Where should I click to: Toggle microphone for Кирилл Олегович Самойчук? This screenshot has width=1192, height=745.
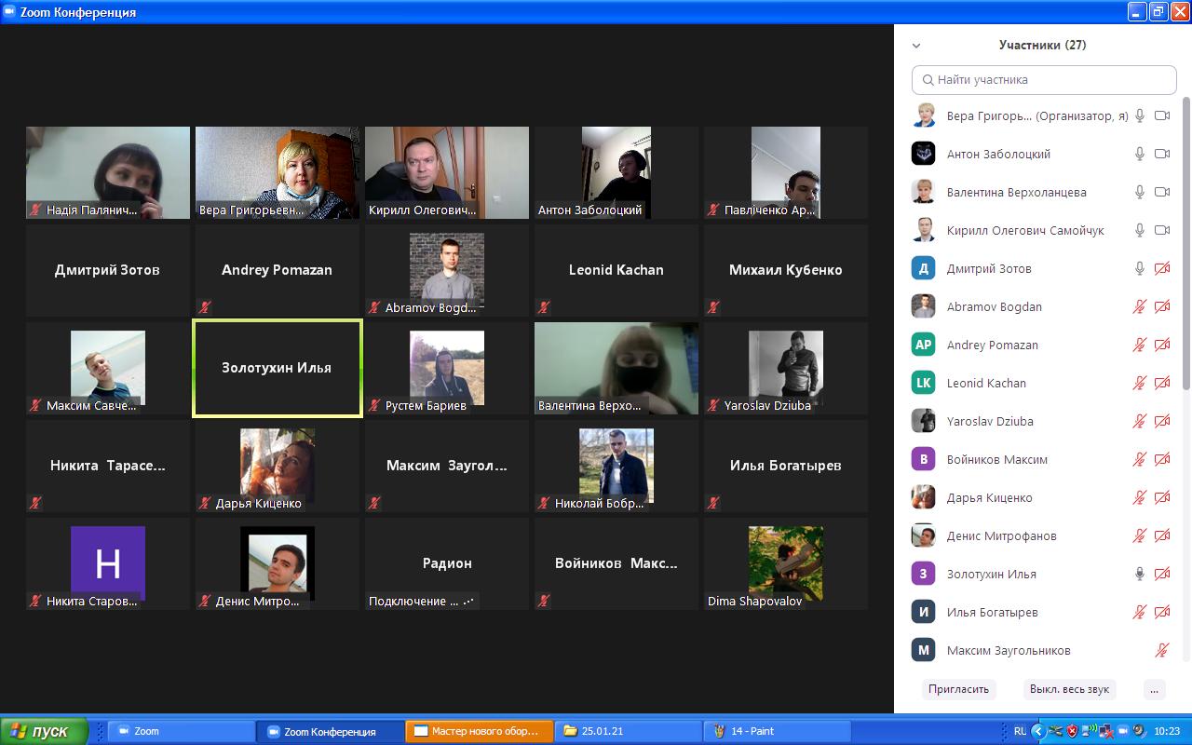point(1139,230)
